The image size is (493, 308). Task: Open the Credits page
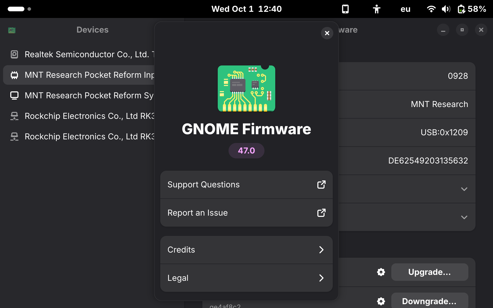click(x=246, y=250)
